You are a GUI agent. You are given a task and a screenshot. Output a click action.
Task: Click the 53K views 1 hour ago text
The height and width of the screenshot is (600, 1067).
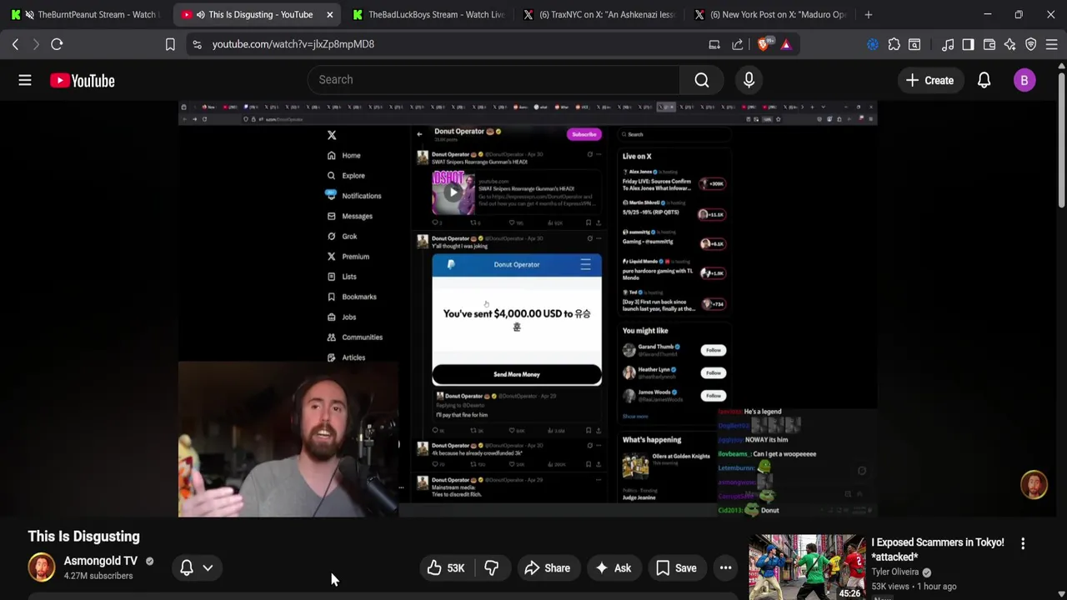pyautogui.click(x=914, y=587)
